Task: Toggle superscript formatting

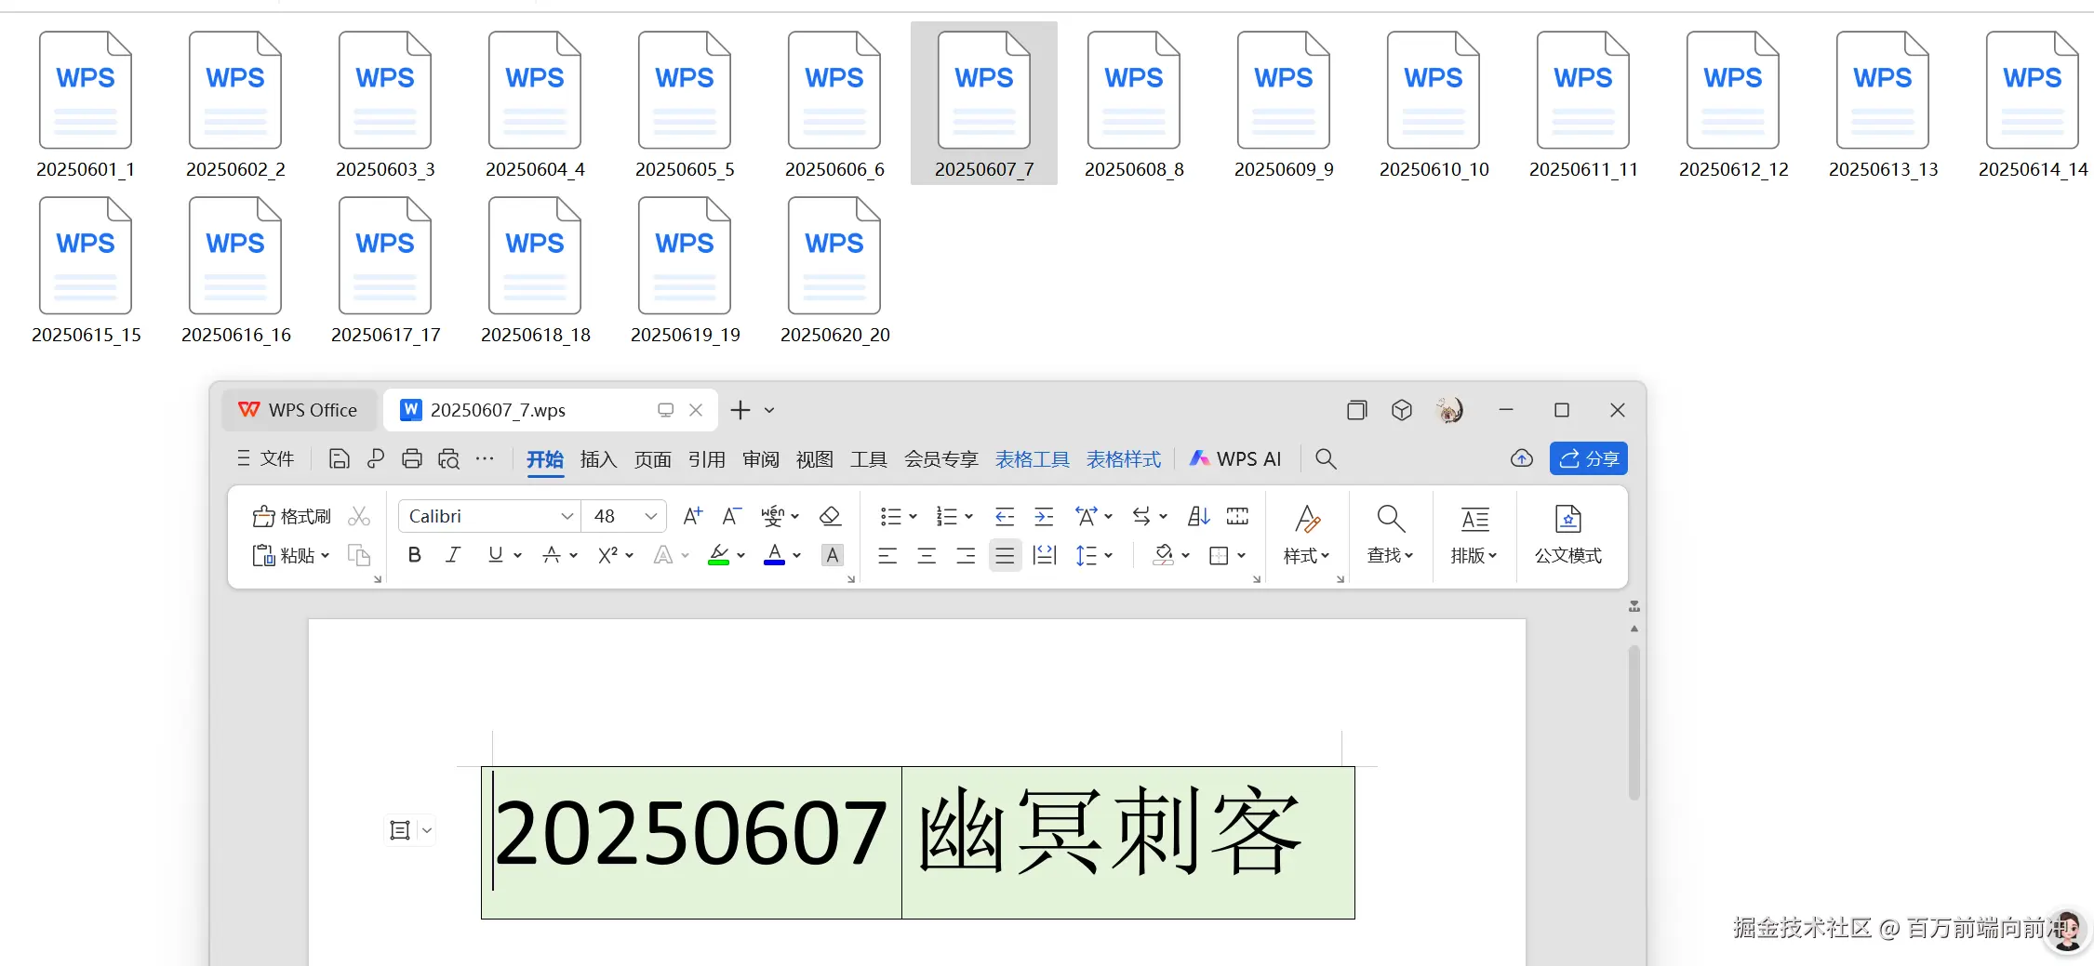Action: point(607,555)
